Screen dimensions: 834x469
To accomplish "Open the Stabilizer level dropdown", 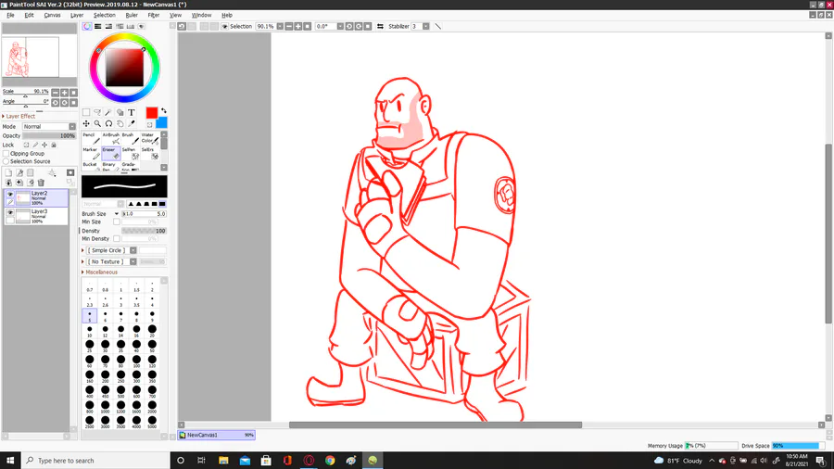I will tap(426, 26).
